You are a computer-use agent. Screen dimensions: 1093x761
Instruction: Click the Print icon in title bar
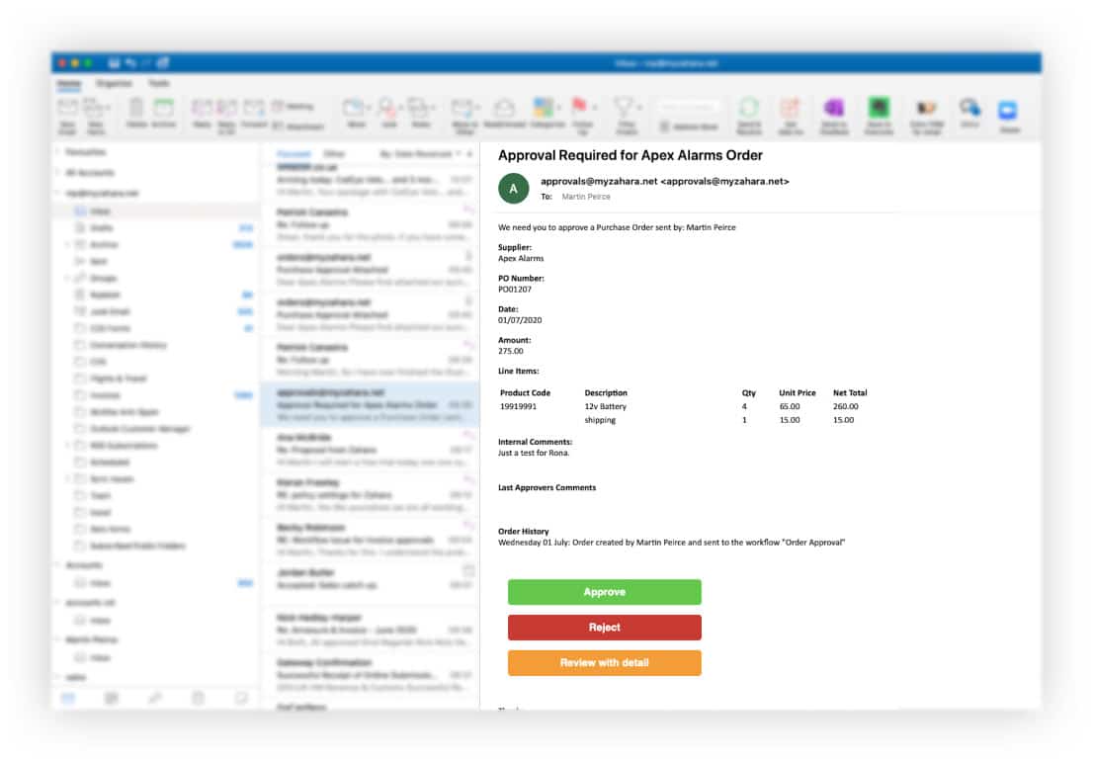click(163, 62)
